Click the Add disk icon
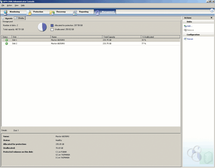 point(185,26)
